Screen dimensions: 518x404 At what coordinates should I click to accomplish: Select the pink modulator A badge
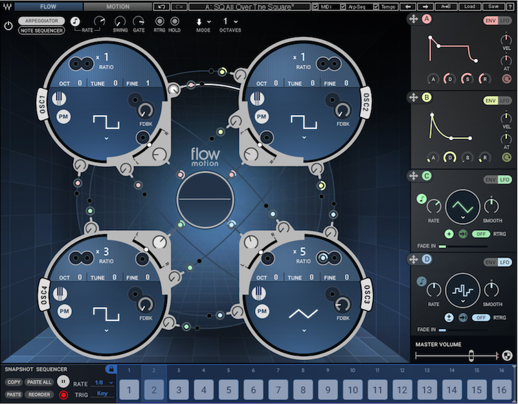click(427, 19)
